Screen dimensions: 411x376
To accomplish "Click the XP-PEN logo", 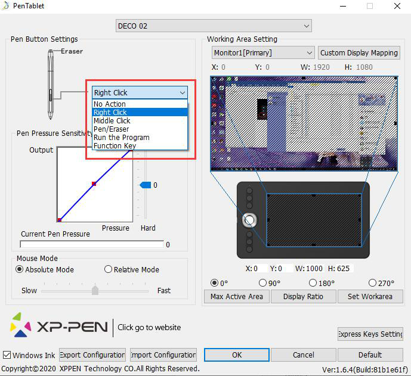I will [x=58, y=327].
